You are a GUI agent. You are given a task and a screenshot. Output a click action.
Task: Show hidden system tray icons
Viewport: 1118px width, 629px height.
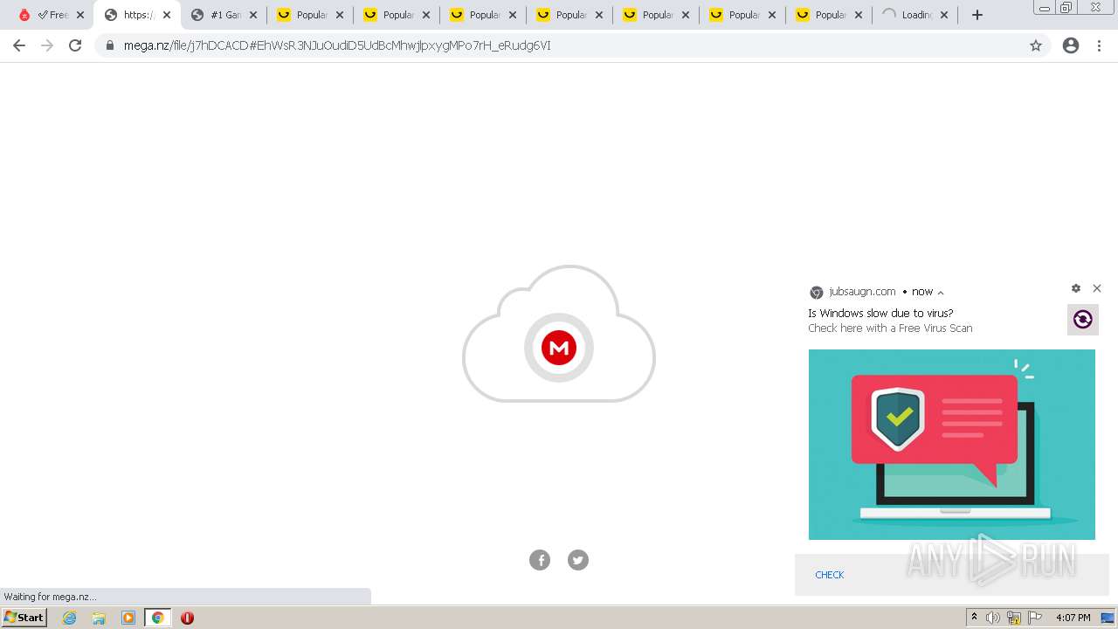[974, 618]
